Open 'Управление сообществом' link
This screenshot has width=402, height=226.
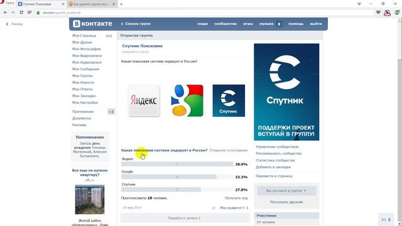277,147
